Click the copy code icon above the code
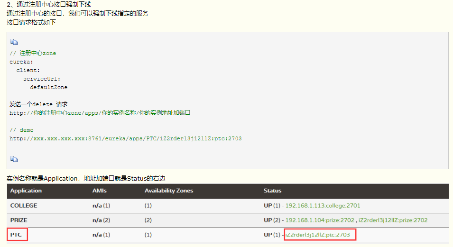This screenshot has height=247, width=453. 14,42
